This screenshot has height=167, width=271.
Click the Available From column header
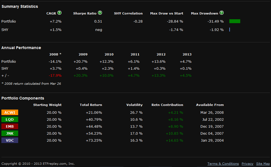pos(210,105)
